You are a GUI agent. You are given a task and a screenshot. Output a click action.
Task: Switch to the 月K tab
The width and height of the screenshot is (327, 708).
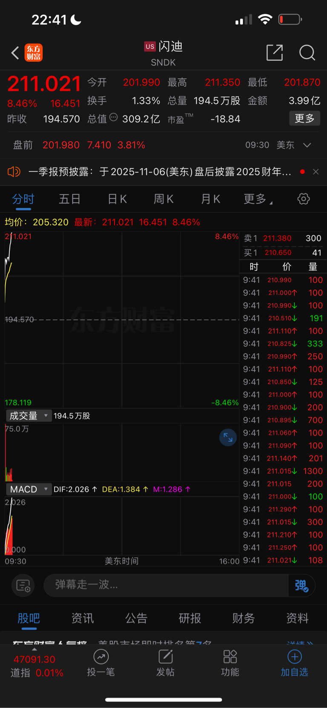pyautogui.click(x=210, y=199)
